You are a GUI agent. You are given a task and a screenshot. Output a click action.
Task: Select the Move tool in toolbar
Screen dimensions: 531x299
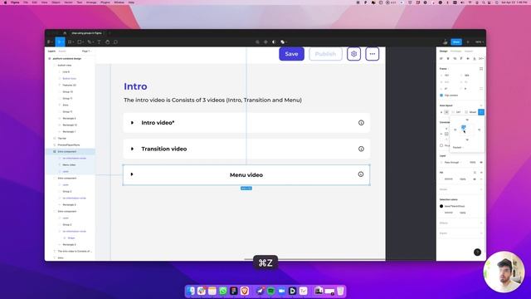coord(60,42)
